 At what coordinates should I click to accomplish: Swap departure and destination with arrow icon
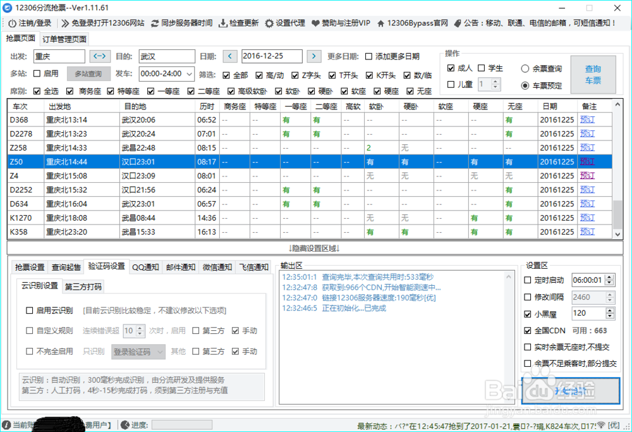click(x=100, y=56)
